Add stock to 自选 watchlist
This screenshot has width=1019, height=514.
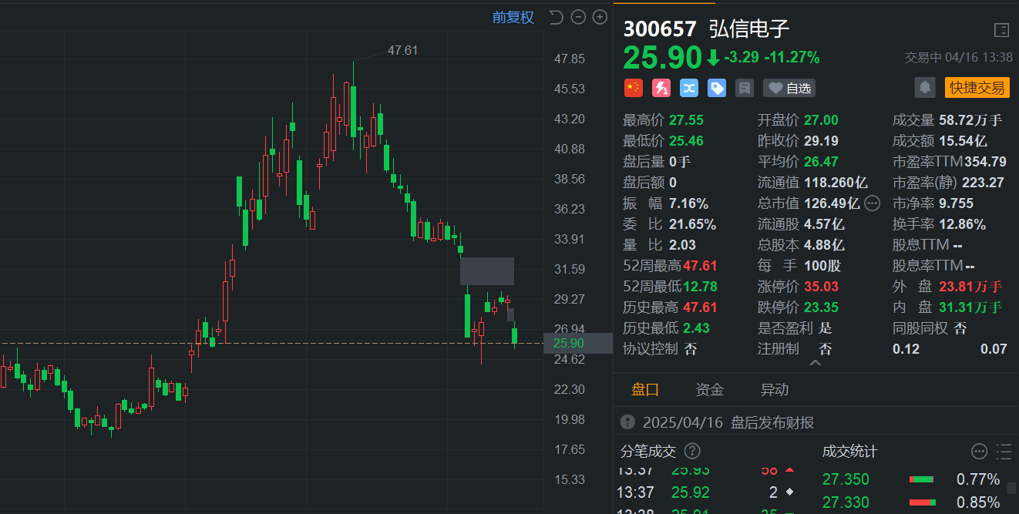789,88
